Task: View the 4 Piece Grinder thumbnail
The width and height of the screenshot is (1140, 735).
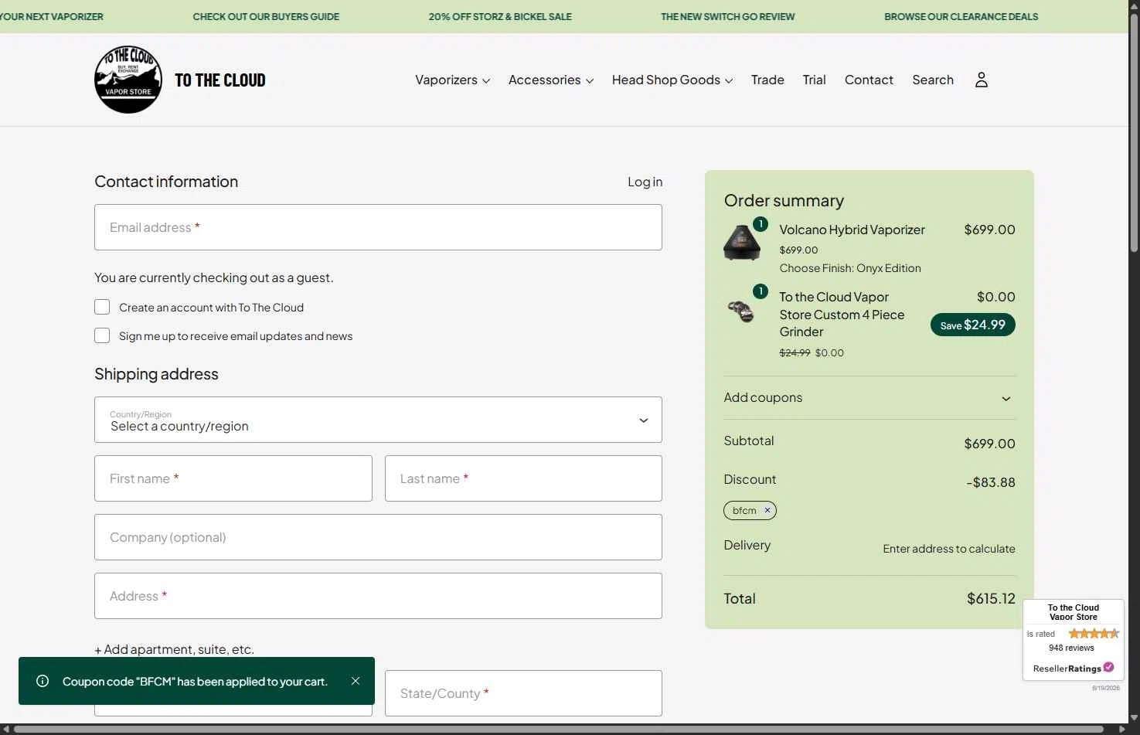Action: point(742,311)
